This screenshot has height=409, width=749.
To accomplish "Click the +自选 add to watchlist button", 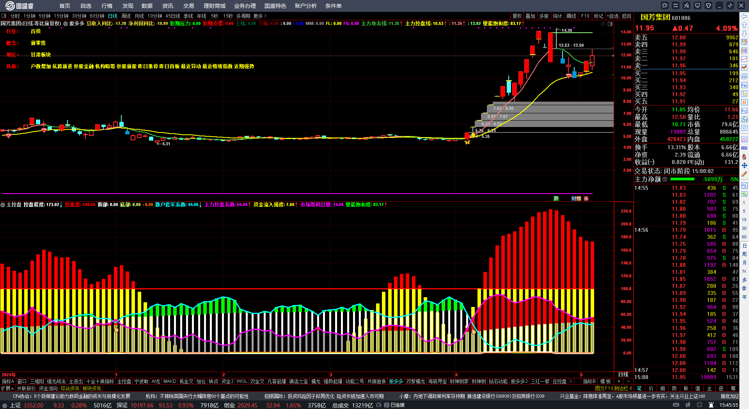I will tap(613, 16).
